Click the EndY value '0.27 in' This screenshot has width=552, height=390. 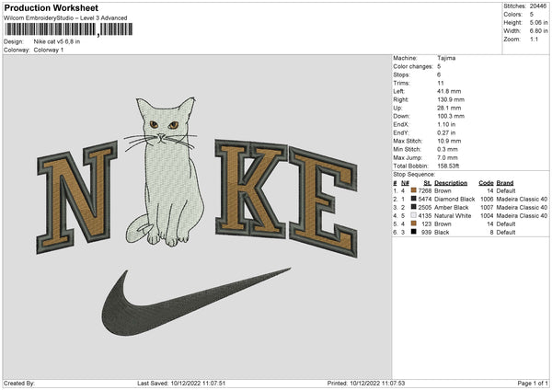[x=446, y=133]
